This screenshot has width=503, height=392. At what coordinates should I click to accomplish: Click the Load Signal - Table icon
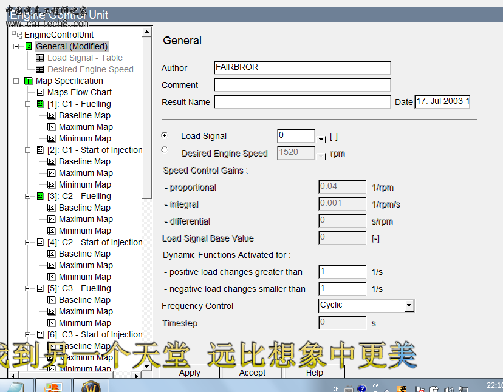click(x=39, y=58)
